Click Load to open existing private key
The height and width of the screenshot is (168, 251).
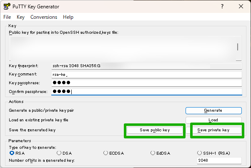(213, 120)
